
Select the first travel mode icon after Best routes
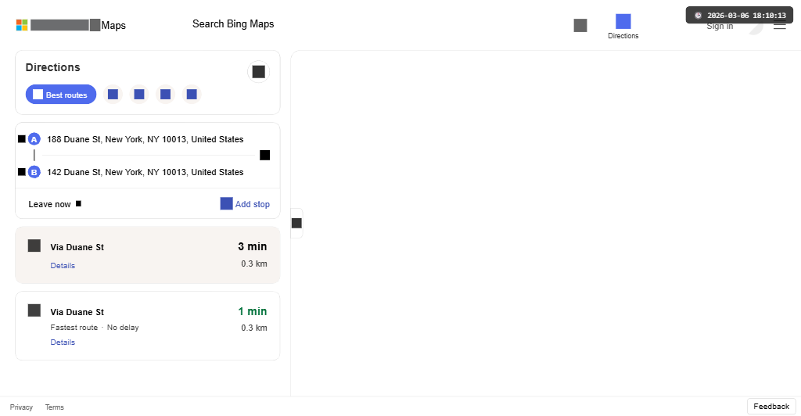113,95
